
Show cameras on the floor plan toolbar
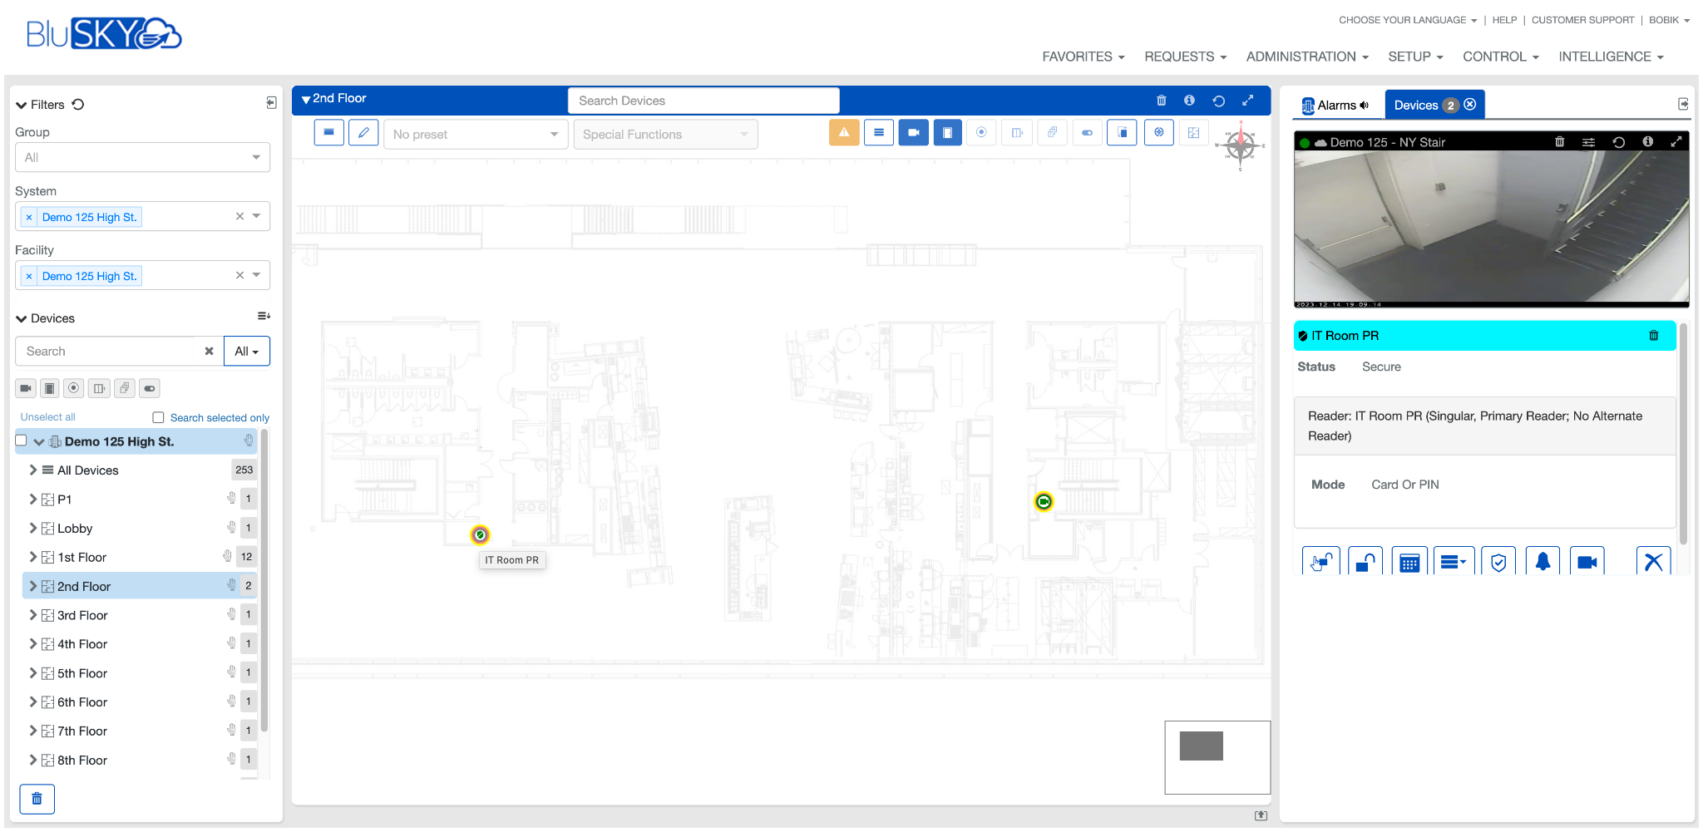[913, 132]
